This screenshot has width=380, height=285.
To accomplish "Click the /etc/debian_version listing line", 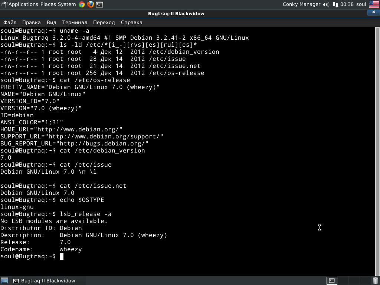I will [109, 52].
